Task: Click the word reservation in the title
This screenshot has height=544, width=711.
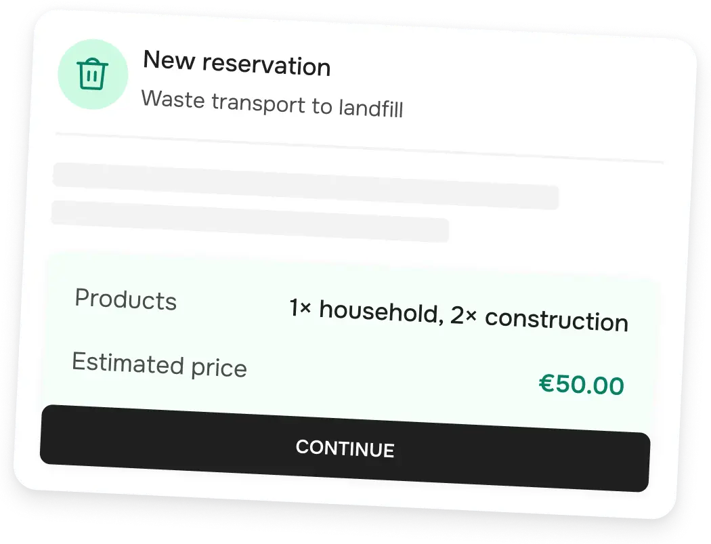Action: [x=266, y=66]
